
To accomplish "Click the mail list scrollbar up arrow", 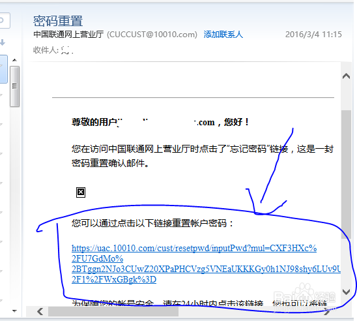I will tap(14, 60).
